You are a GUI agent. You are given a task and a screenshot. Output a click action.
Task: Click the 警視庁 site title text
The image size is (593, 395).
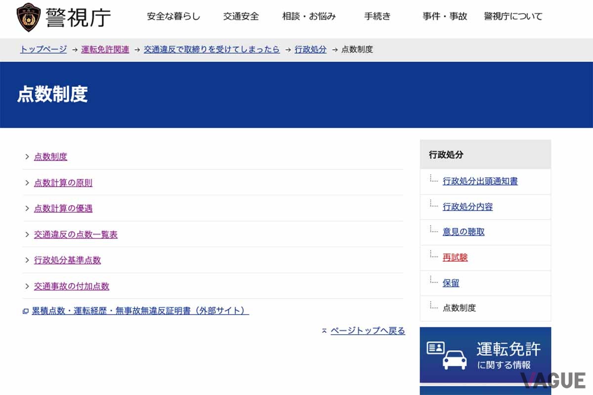click(78, 17)
